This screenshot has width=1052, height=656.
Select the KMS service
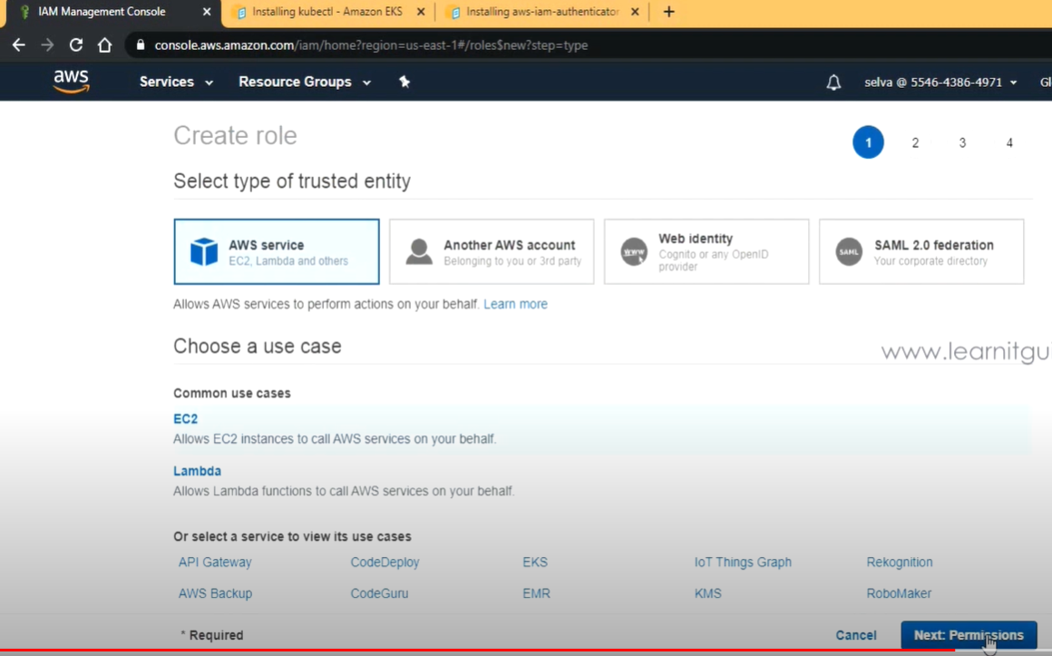click(707, 593)
